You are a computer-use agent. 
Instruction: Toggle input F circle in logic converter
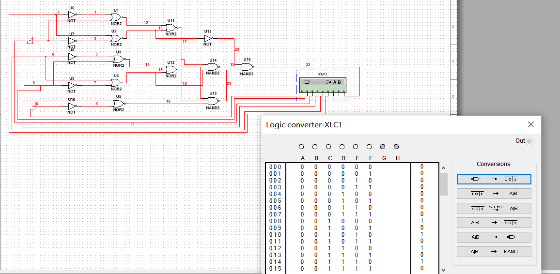pos(369,147)
